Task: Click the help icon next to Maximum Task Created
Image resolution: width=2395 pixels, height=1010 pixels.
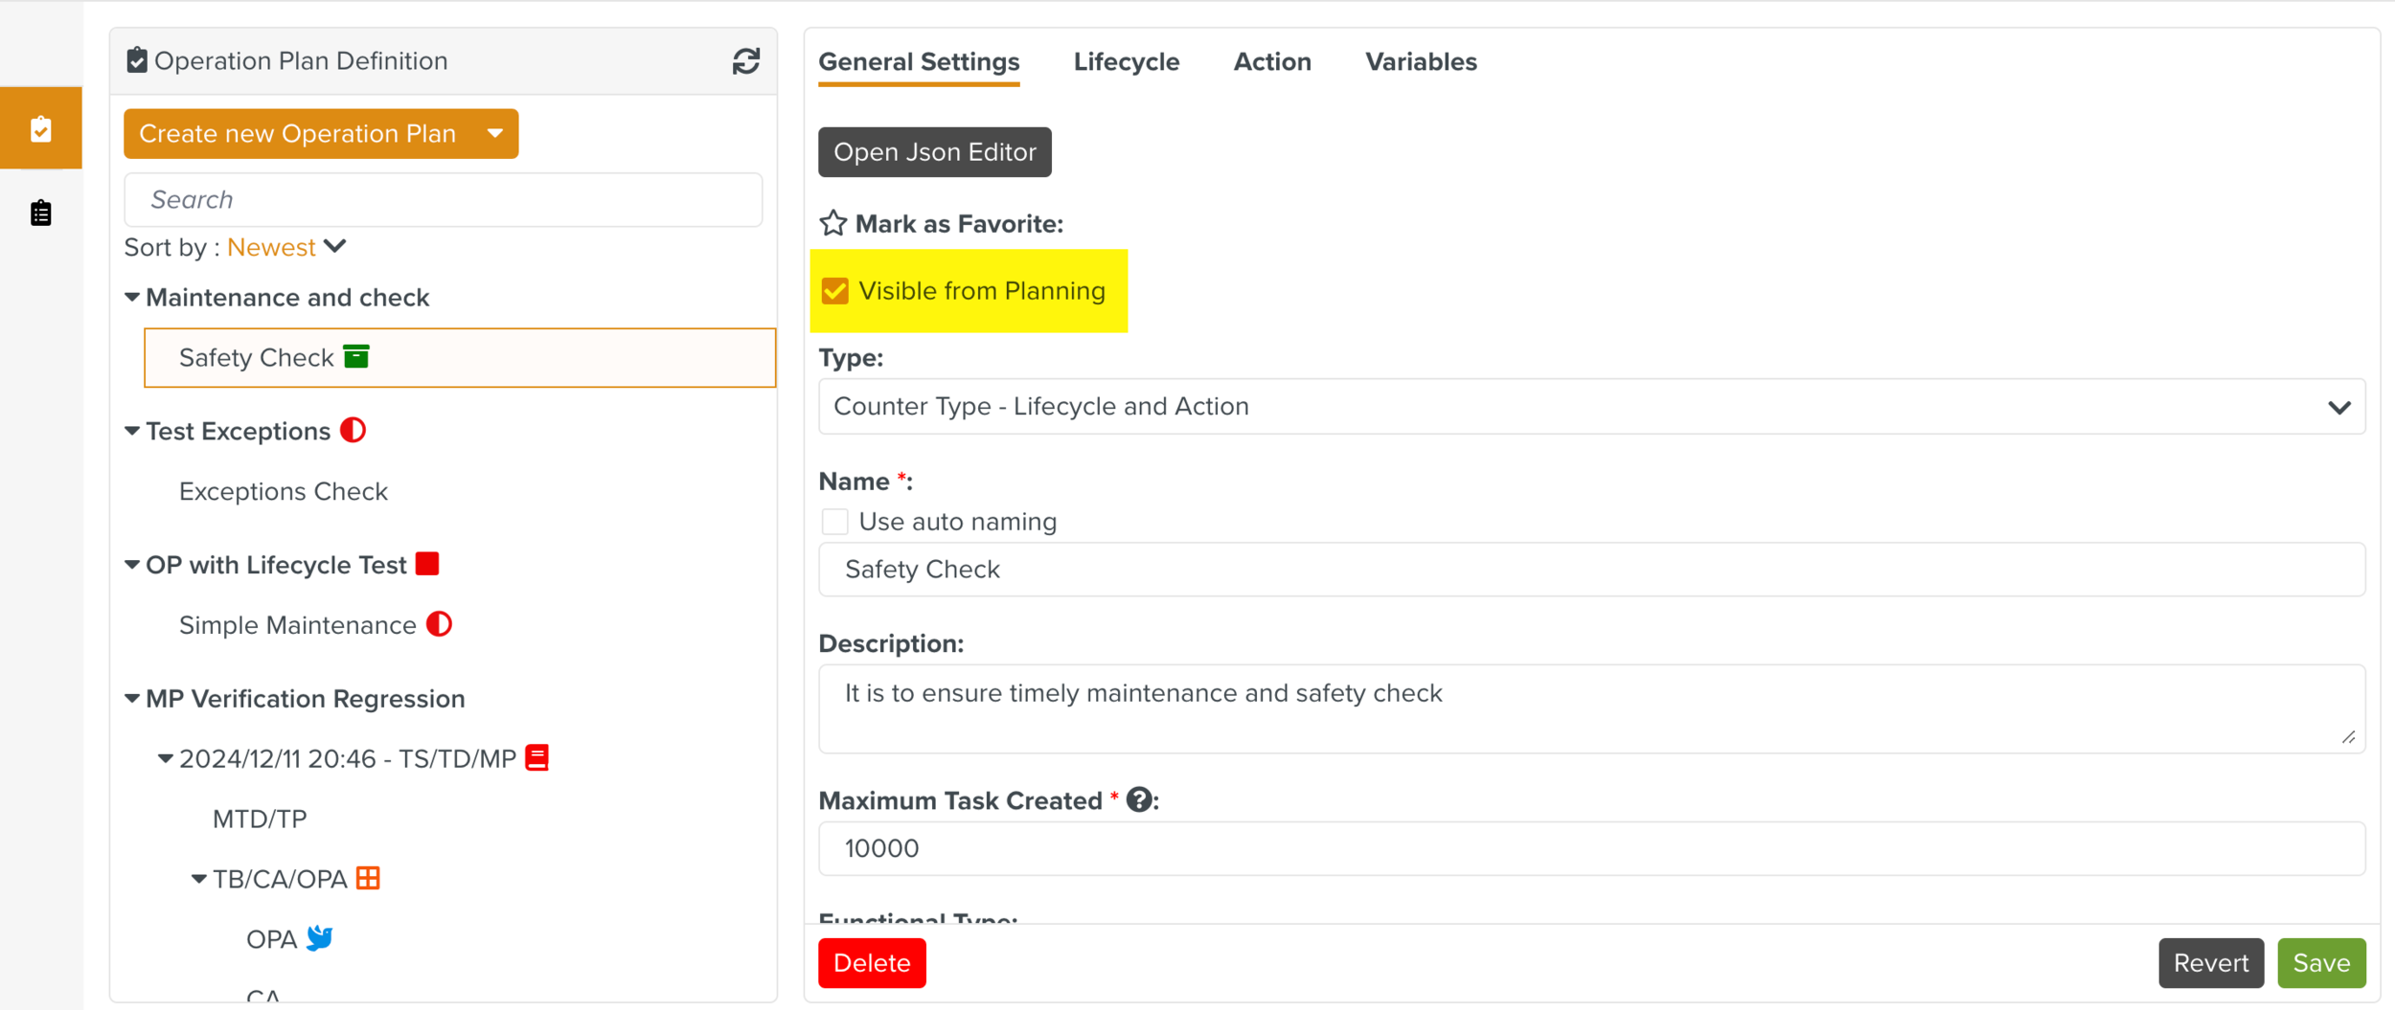Action: [x=1138, y=799]
